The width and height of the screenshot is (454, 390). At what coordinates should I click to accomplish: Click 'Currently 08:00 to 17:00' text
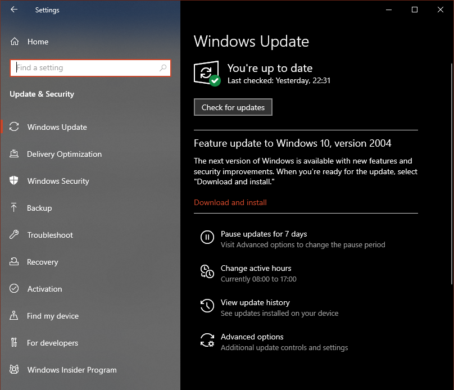click(258, 279)
